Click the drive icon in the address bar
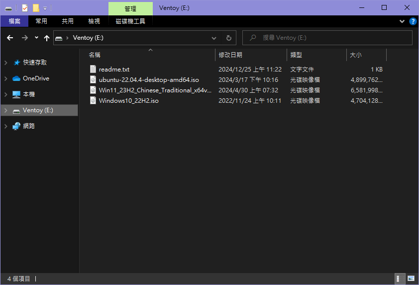Image resolution: width=419 pixels, height=285 pixels. [59, 38]
